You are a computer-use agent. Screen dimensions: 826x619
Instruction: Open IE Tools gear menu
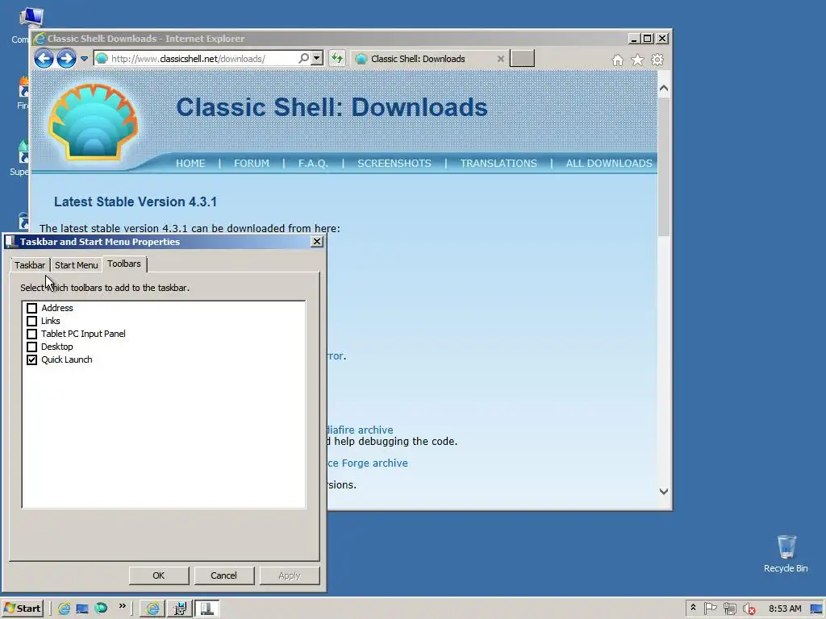657,60
